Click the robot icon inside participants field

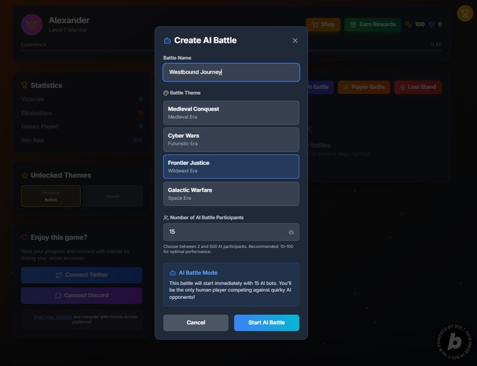tap(291, 232)
